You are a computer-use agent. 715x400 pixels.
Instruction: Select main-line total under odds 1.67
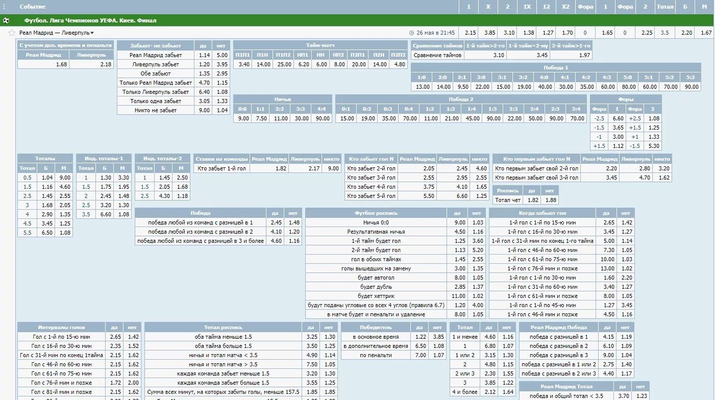[x=706, y=33]
